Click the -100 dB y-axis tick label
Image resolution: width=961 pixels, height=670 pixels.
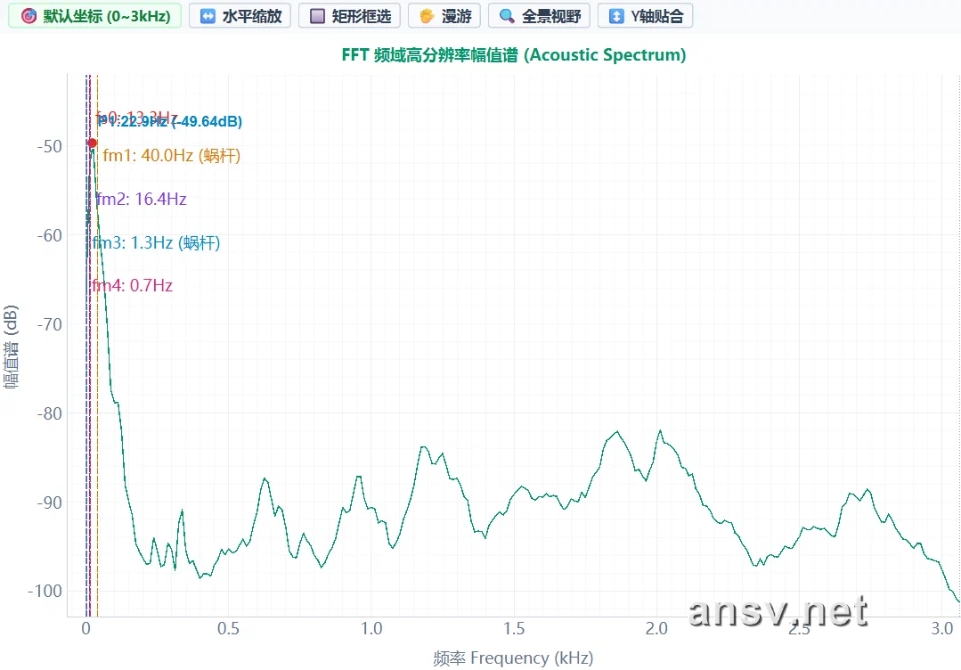45,592
